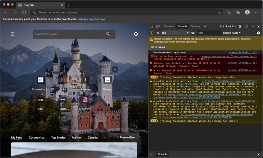Viewport: 263px width, 158px height.
Task: Open Console settings gear beside Default levels
Action: click(258, 33)
